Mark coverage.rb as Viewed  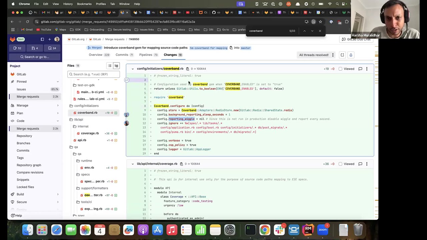(x=340, y=164)
